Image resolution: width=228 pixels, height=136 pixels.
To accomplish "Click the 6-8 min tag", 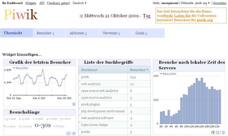I will click(59, 126).
